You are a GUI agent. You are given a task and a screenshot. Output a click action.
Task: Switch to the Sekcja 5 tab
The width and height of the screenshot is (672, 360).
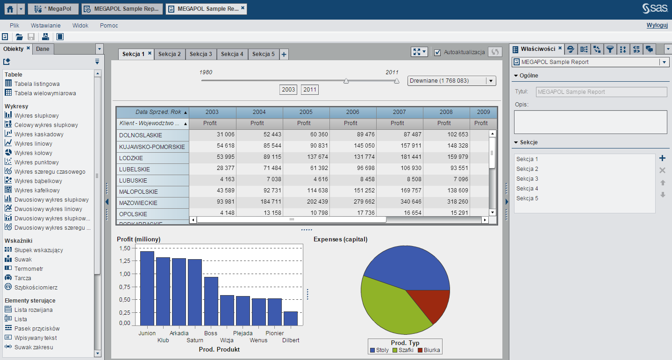point(264,54)
